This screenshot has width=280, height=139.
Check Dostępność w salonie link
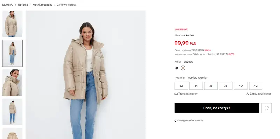coord(190,121)
